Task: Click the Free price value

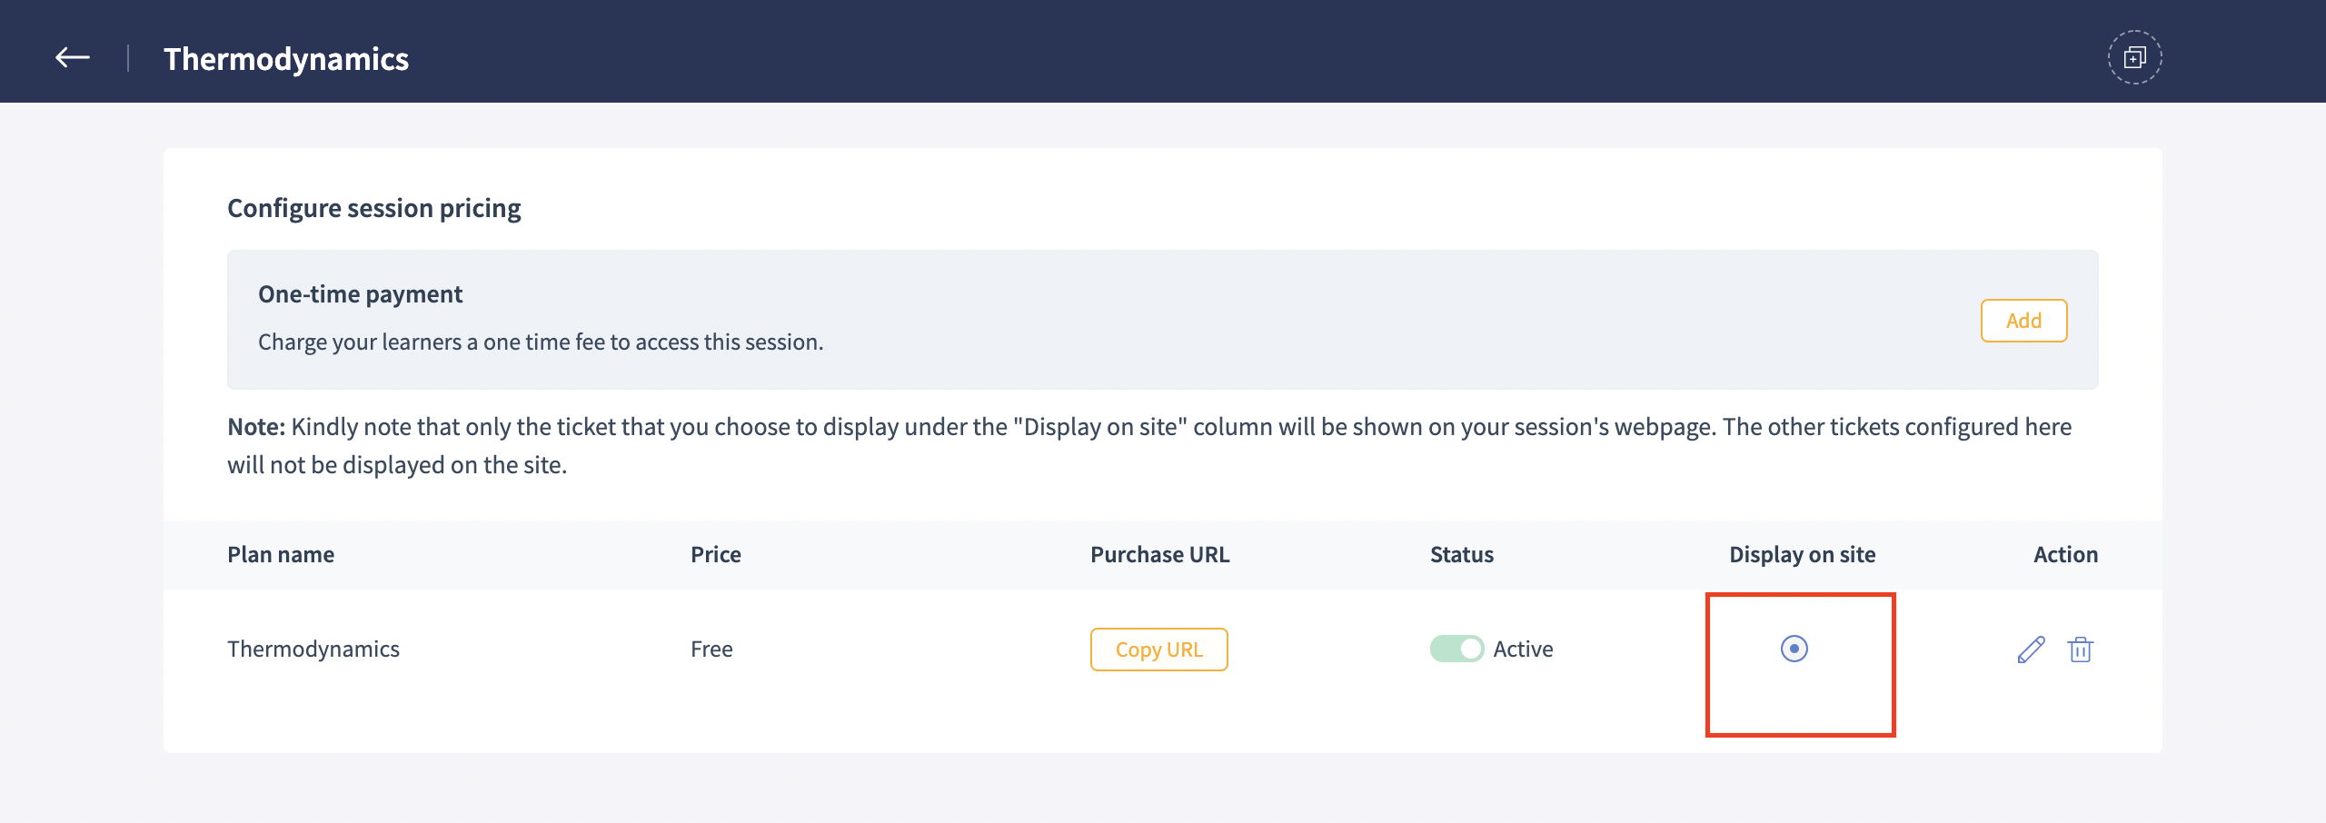Action: point(711,649)
